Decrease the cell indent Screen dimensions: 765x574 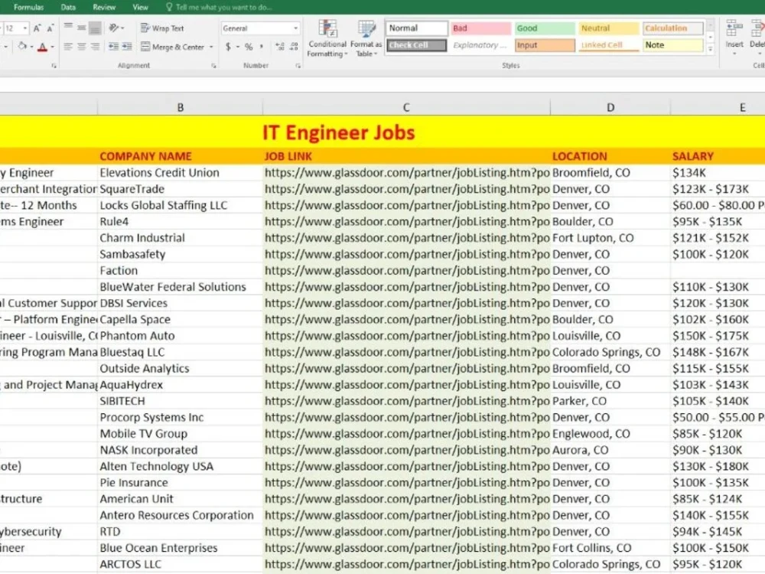[113, 47]
